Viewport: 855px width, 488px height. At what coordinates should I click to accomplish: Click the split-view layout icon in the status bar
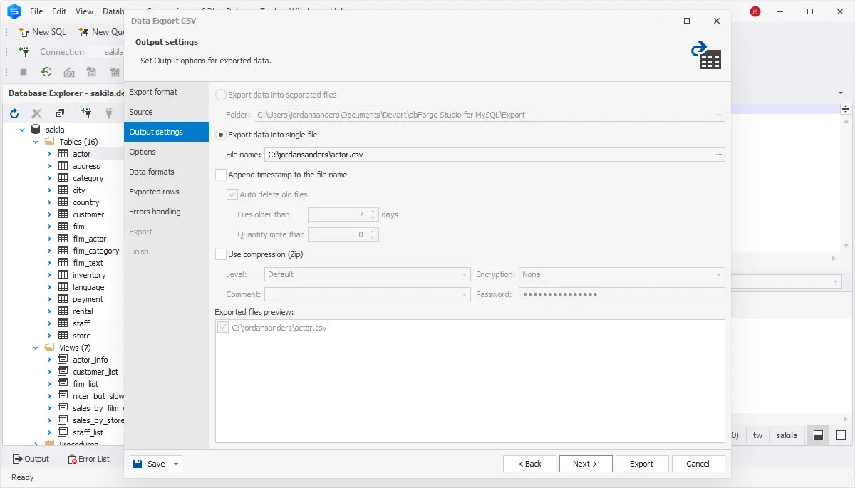click(x=819, y=435)
